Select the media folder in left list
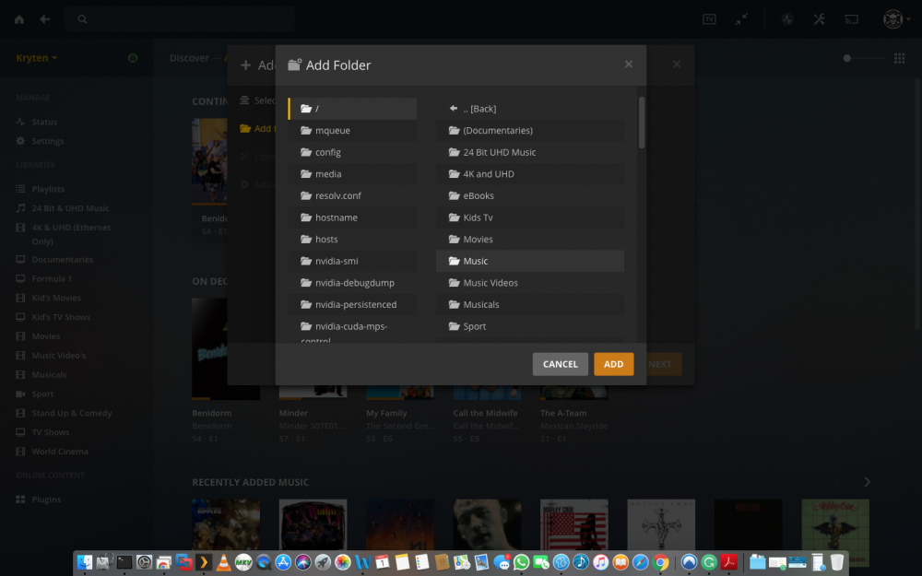Image resolution: width=922 pixels, height=576 pixels. click(x=353, y=174)
